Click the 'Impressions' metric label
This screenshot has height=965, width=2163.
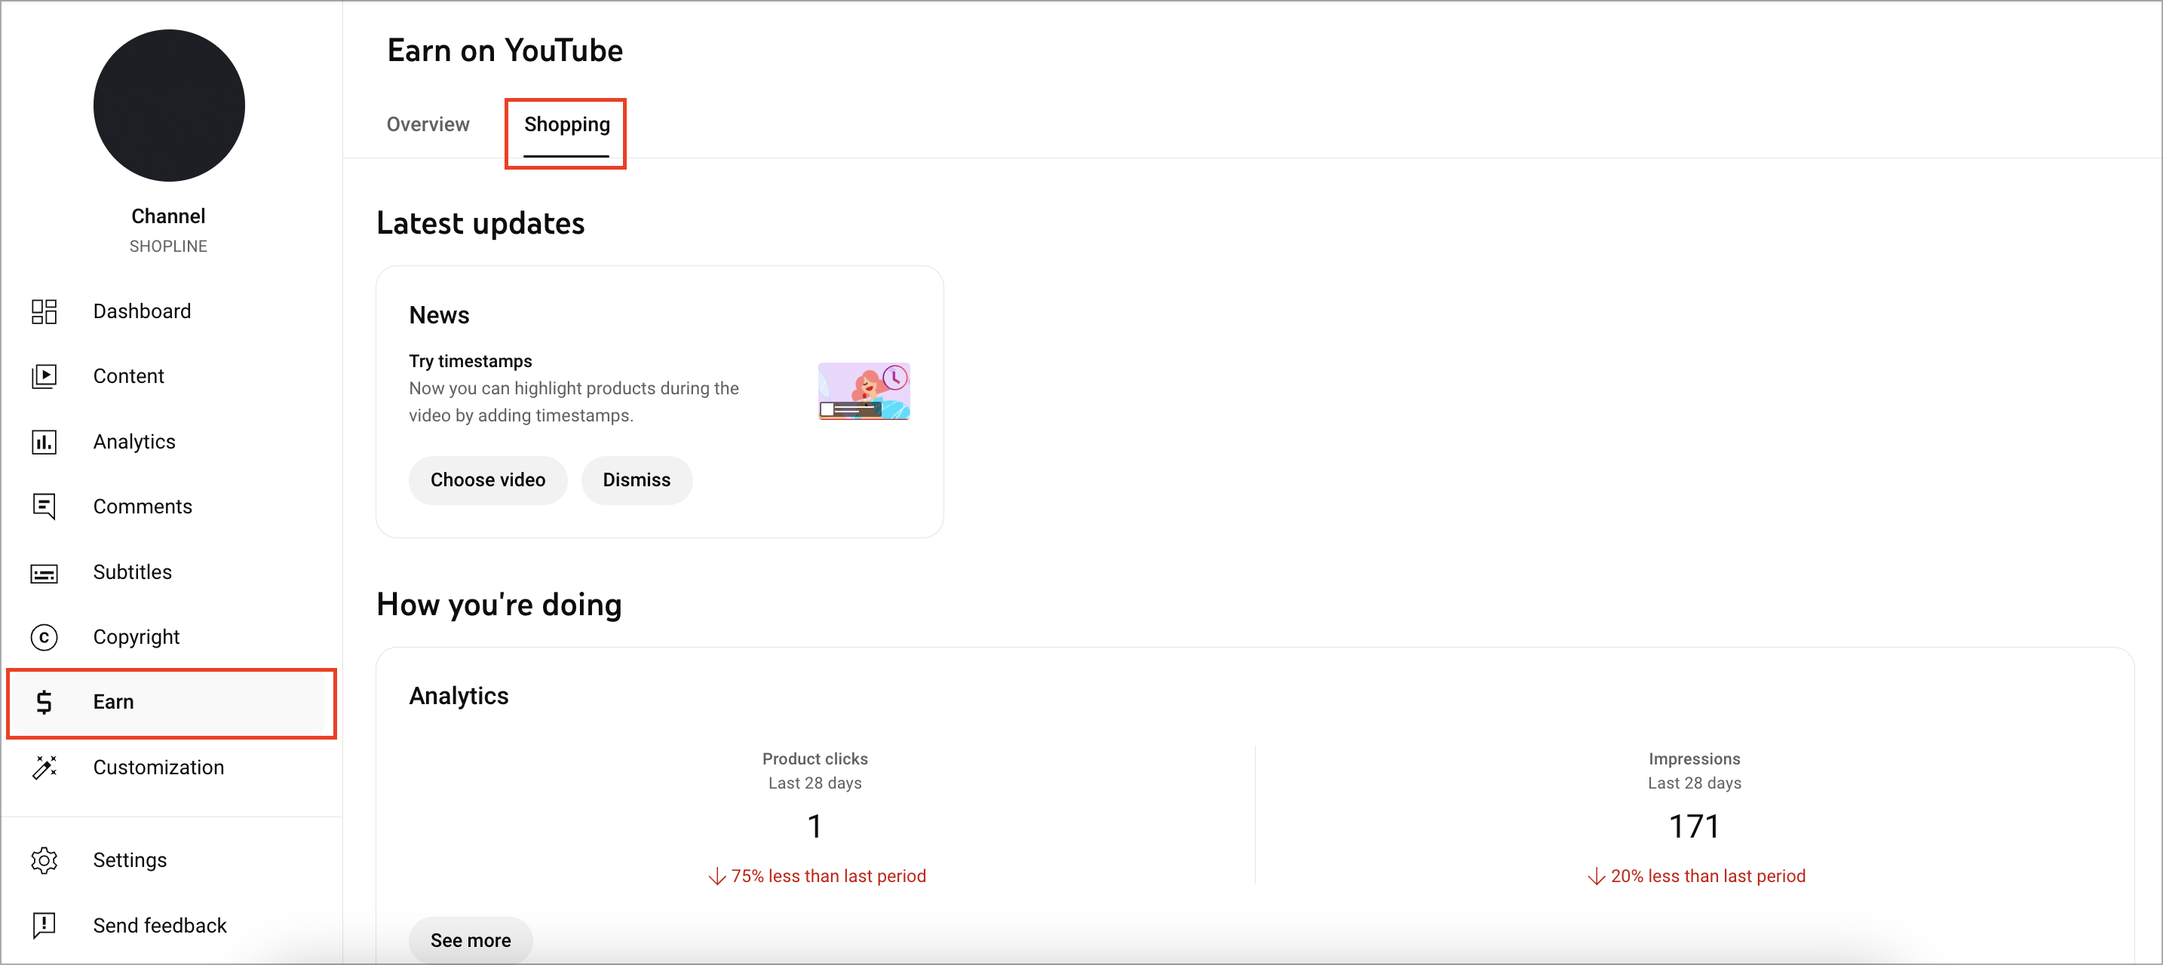coord(1694,758)
